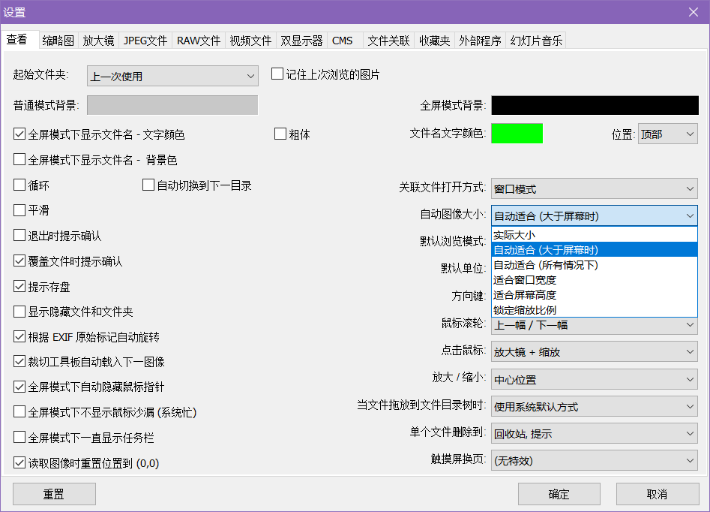Screen dimensions: 710x512
Task: Switch to the 双显示器 tab
Action: (x=301, y=41)
